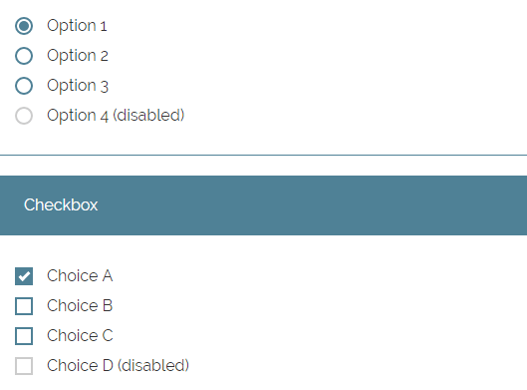
Task: Click the greyed-out Option 4 radio circle
Action: click(24, 116)
